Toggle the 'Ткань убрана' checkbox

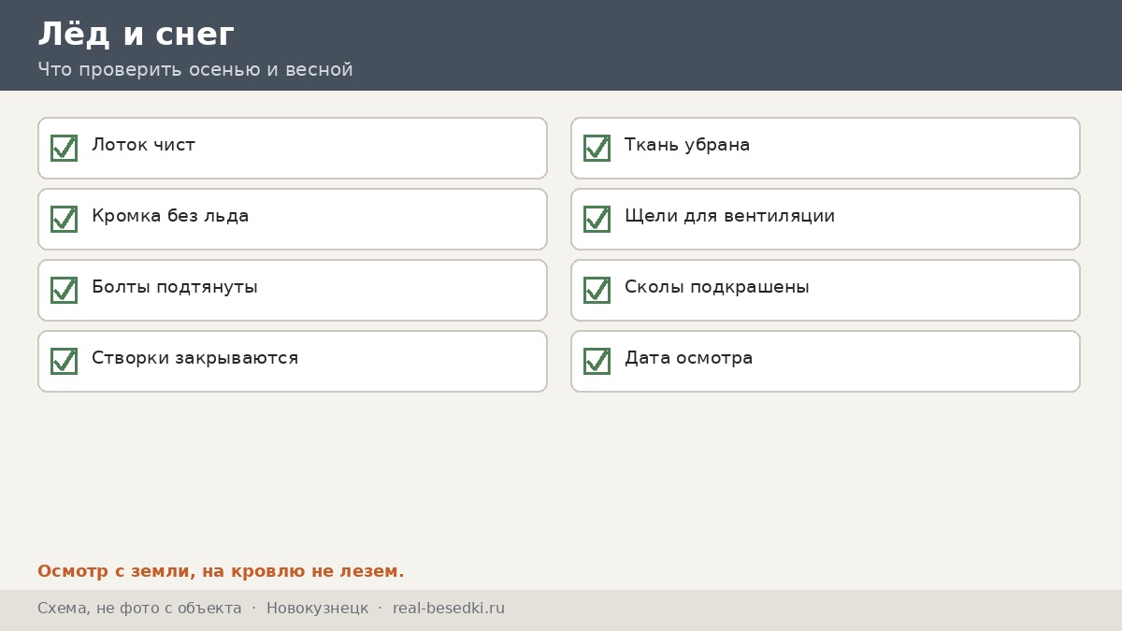pos(597,148)
